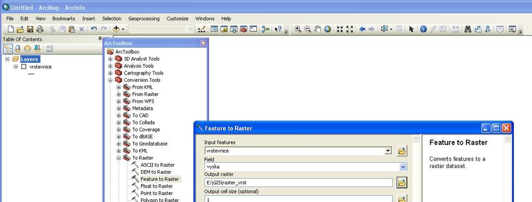Collapse the Layers data frame
The height and width of the screenshot is (202, 532).
(7, 59)
